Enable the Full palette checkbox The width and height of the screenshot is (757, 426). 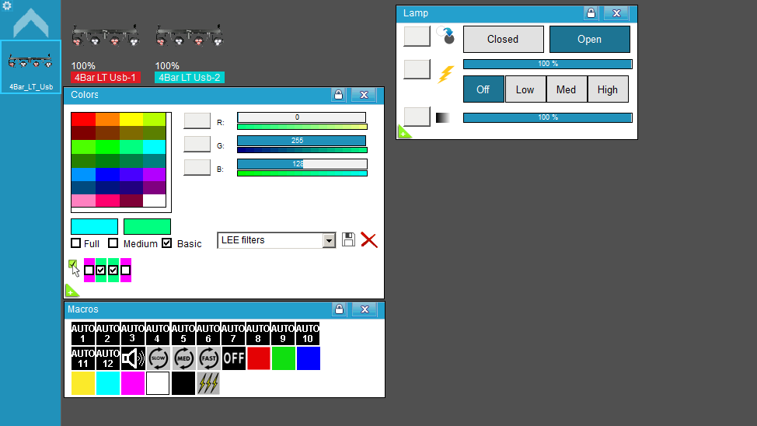pyautogui.click(x=76, y=243)
